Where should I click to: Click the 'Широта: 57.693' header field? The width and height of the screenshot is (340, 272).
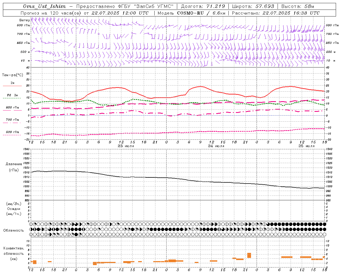(253, 6)
